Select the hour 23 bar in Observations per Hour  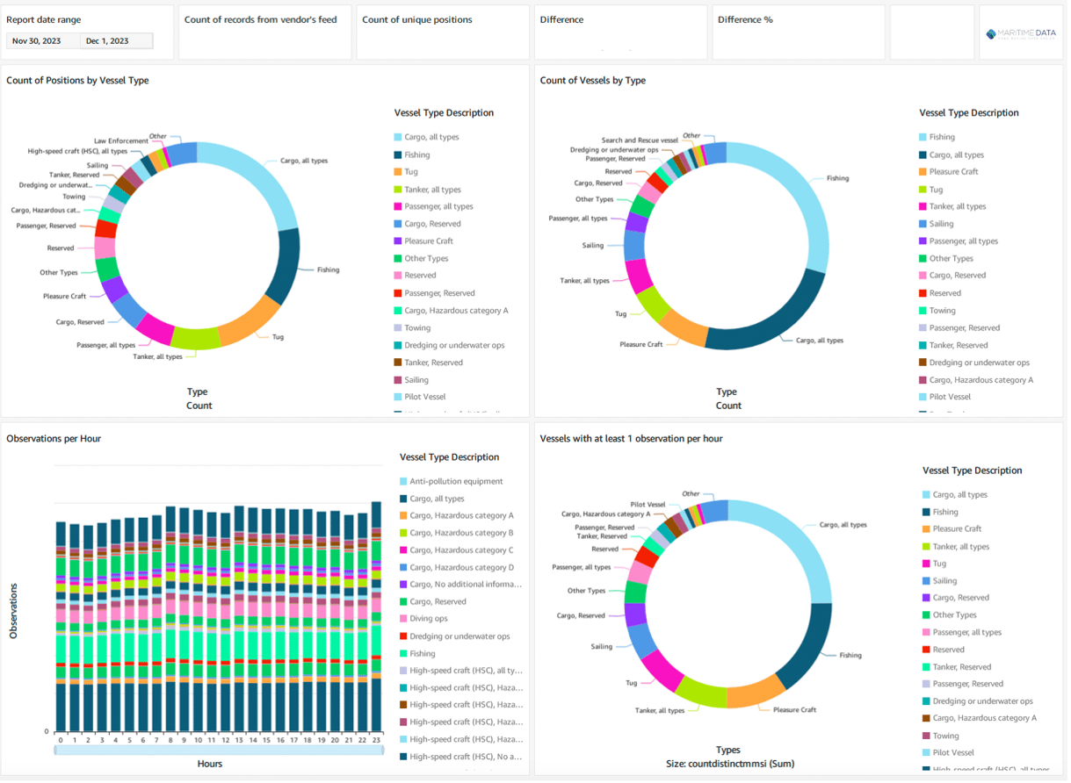tap(376, 614)
